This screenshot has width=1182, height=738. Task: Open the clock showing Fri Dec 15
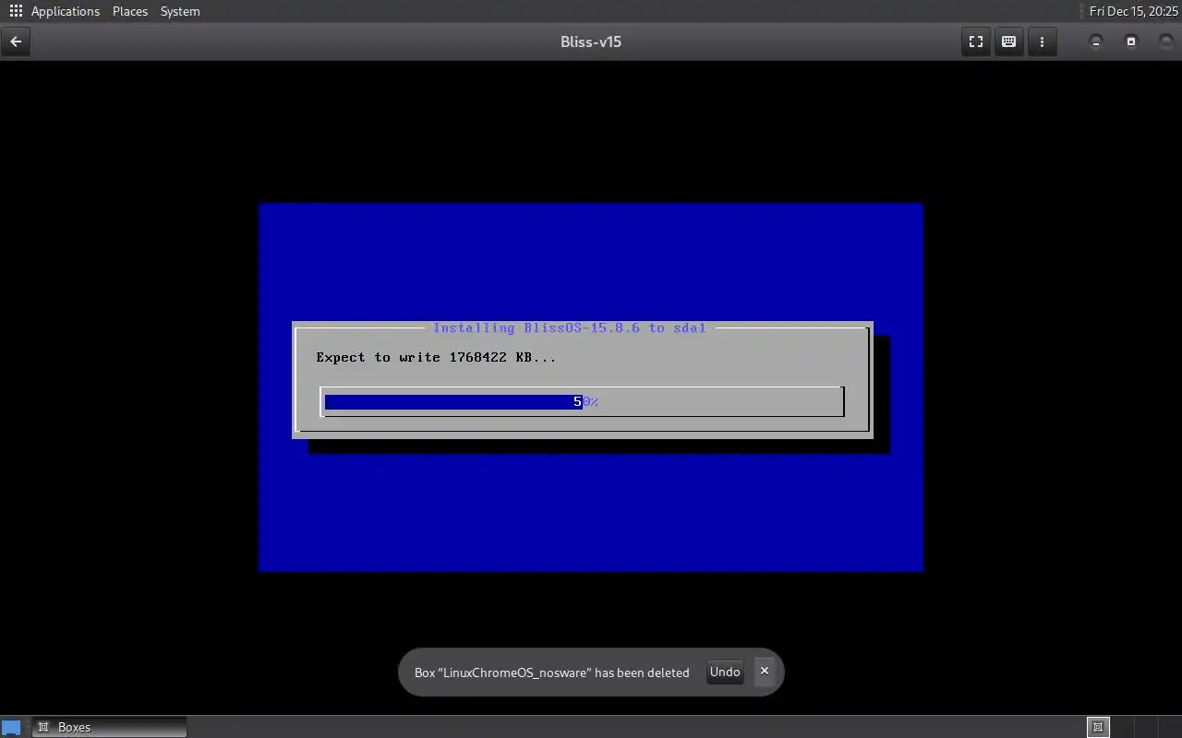tap(1133, 11)
